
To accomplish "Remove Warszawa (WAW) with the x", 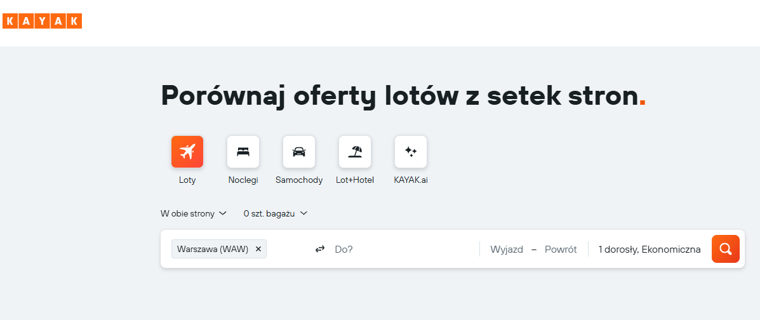I will point(258,250).
